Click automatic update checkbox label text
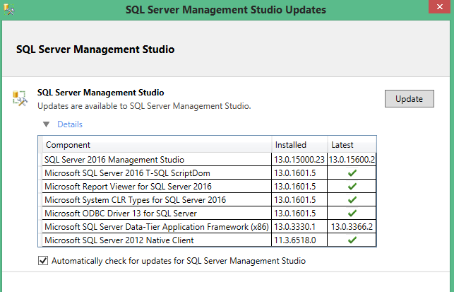 (179, 261)
